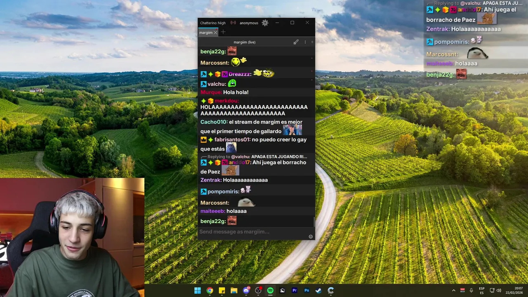Viewport: 528px width, 297px height.
Task: Close the margiim tab
Action: (x=215, y=33)
